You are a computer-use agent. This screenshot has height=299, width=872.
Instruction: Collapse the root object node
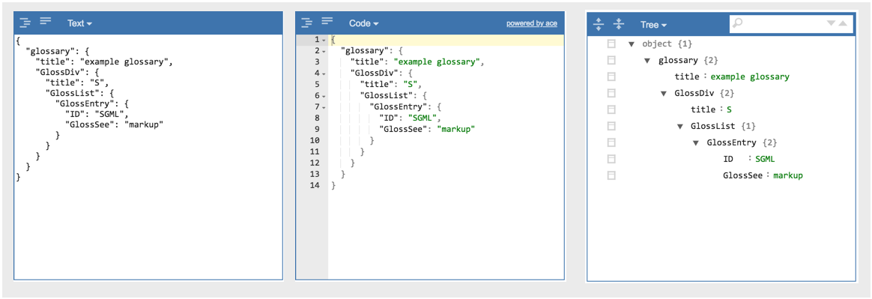tap(631, 44)
